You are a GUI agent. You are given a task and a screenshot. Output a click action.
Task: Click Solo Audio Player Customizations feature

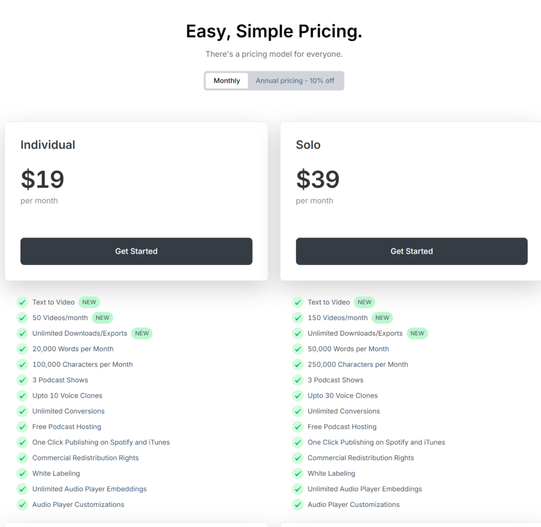[x=353, y=505]
